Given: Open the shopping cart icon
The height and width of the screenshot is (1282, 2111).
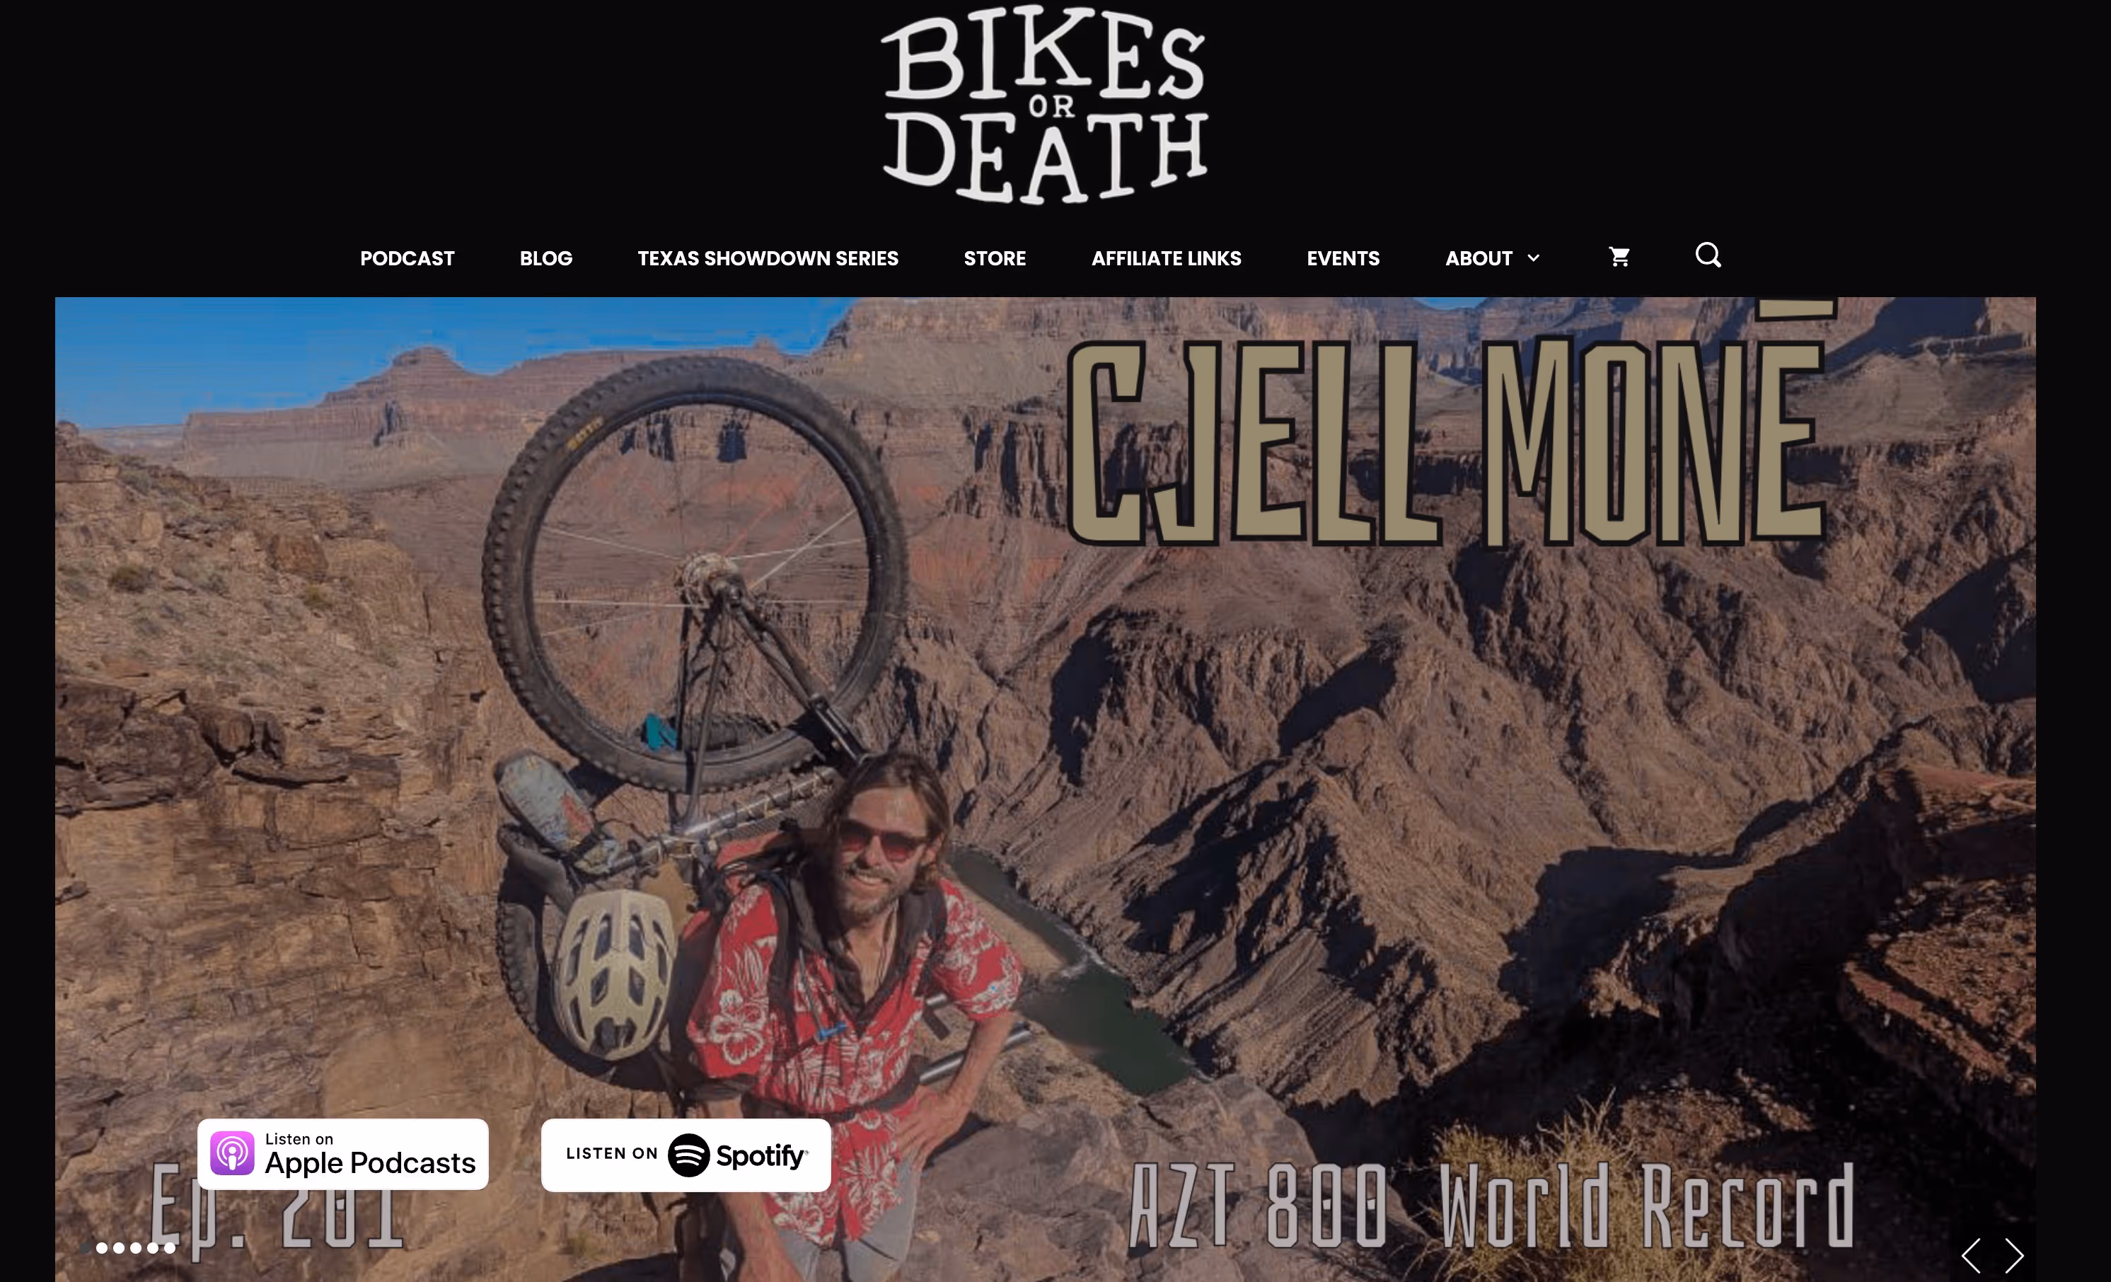Looking at the screenshot, I should (x=1619, y=257).
